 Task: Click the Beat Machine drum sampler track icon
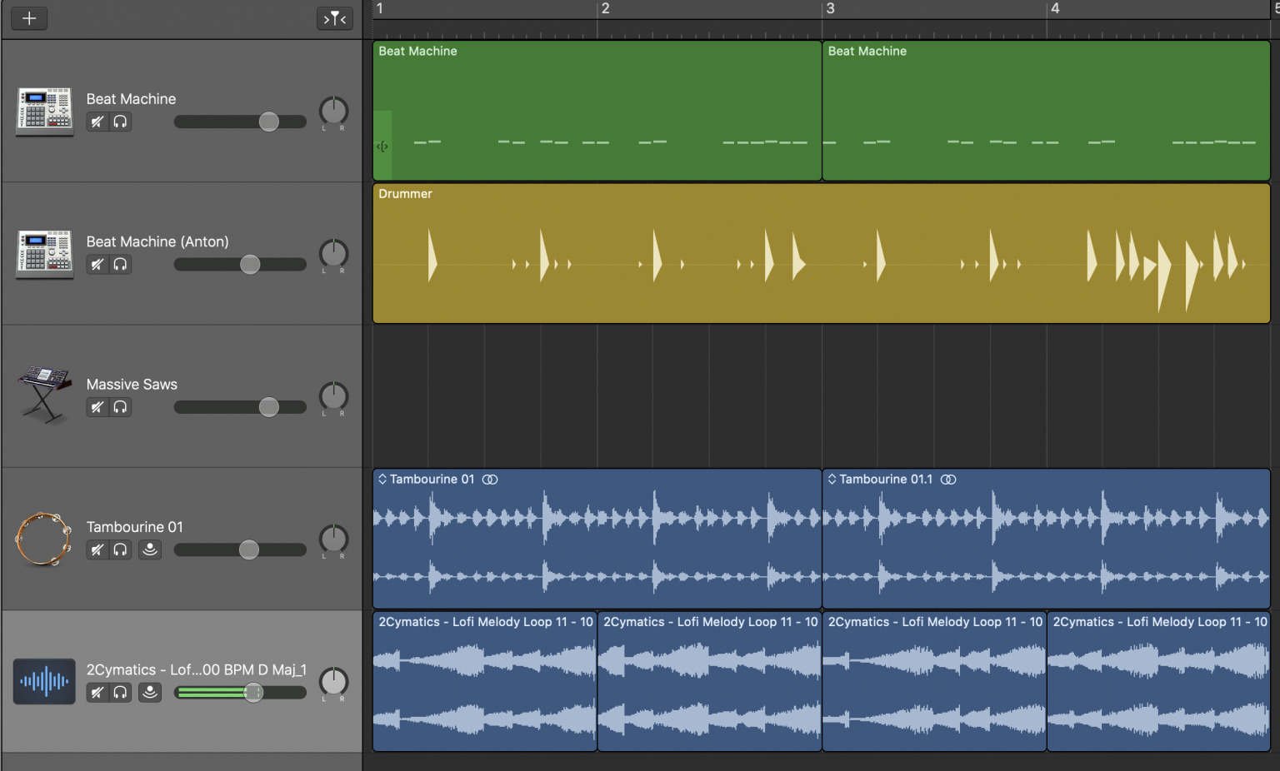click(x=43, y=112)
